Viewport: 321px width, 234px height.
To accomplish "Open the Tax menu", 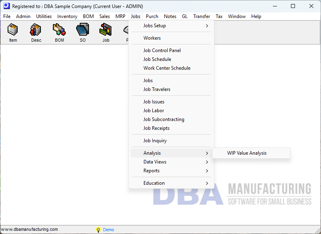I will (219, 16).
